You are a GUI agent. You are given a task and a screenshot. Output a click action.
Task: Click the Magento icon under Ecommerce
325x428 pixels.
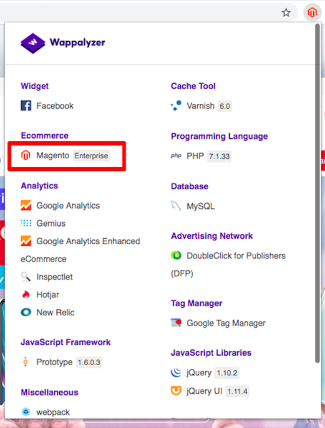(x=26, y=156)
